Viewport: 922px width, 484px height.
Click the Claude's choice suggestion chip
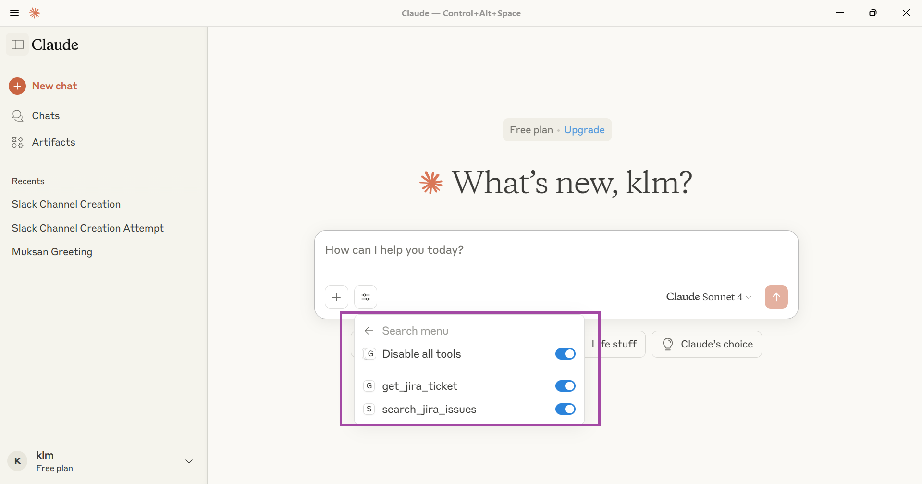[706, 344]
